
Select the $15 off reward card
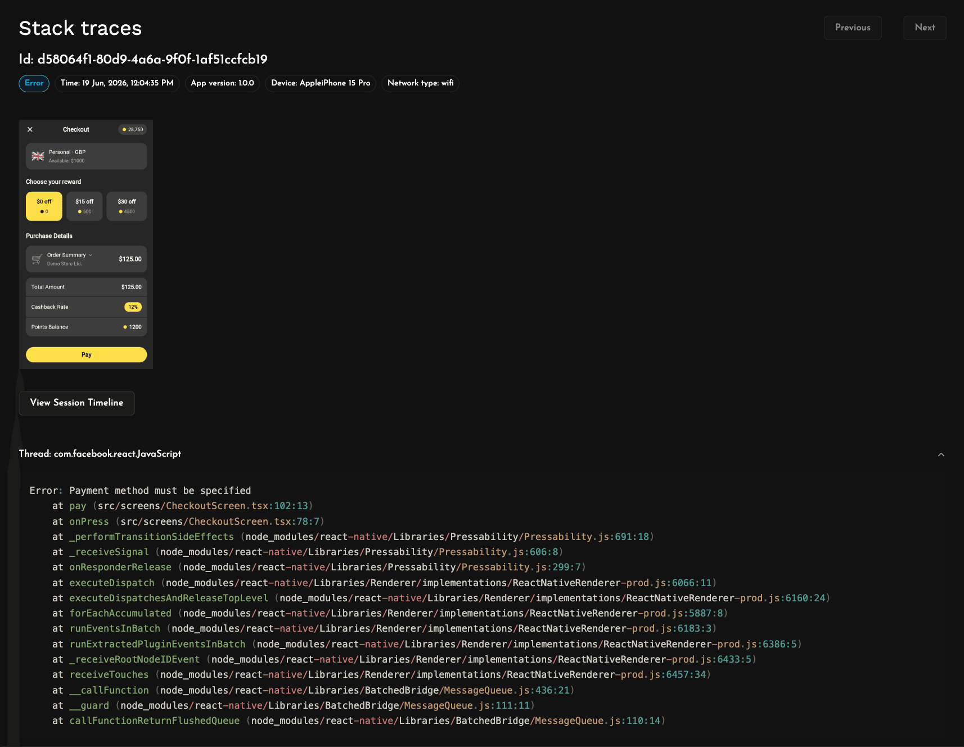coord(84,206)
